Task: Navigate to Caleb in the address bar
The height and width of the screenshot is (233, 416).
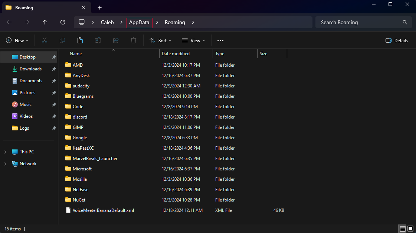Action: point(107,22)
